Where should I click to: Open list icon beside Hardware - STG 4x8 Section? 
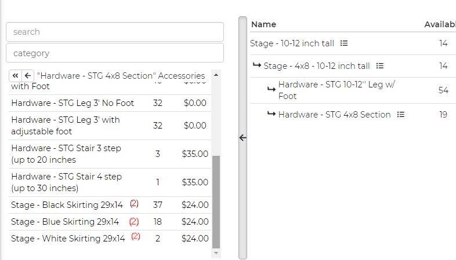click(x=401, y=115)
